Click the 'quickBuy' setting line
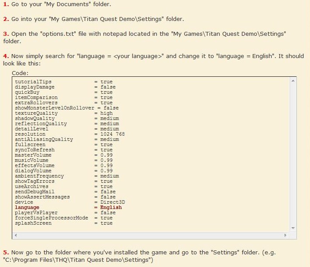 click(64, 92)
